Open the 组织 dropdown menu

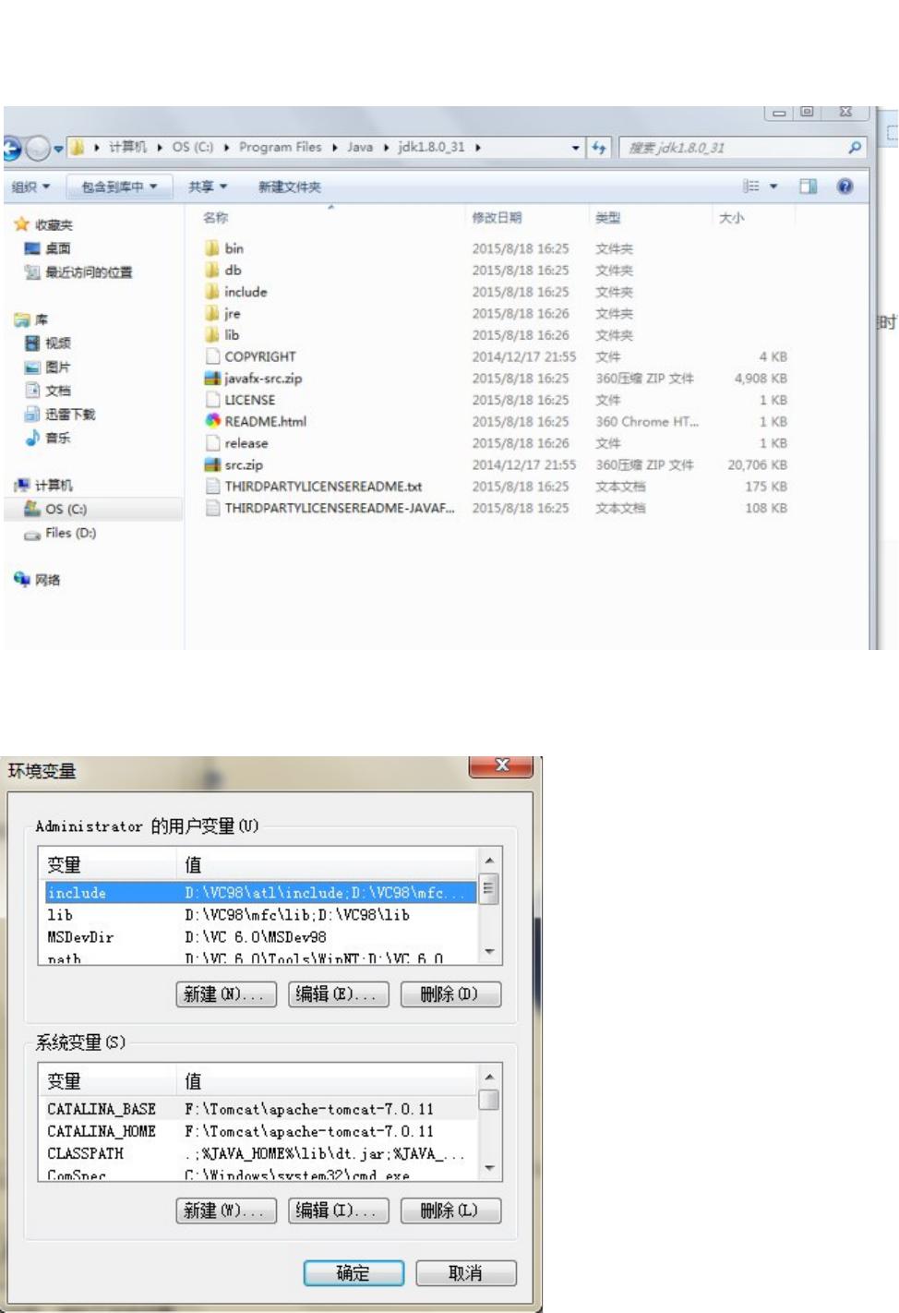(30, 187)
